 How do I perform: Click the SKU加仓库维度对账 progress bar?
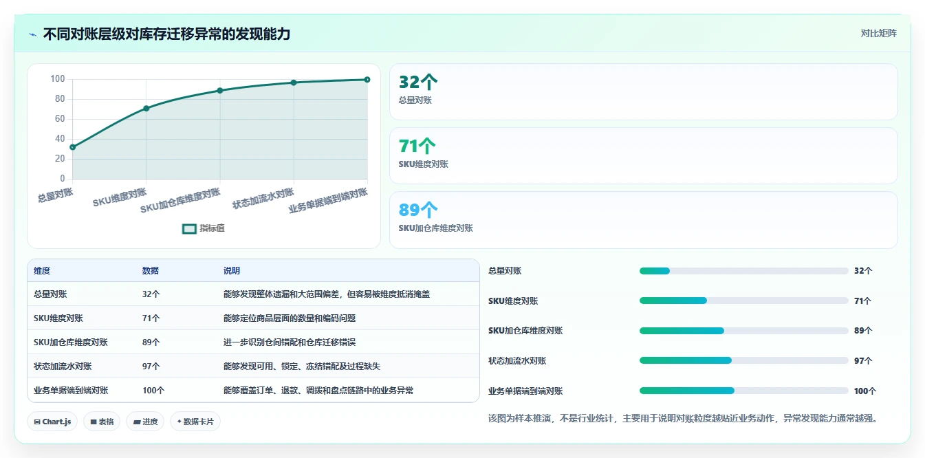[x=744, y=331]
